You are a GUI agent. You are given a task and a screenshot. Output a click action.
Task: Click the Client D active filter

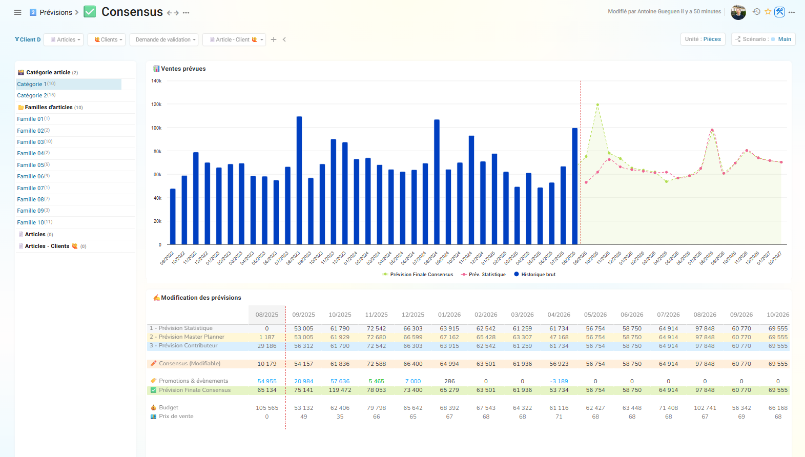point(28,39)
